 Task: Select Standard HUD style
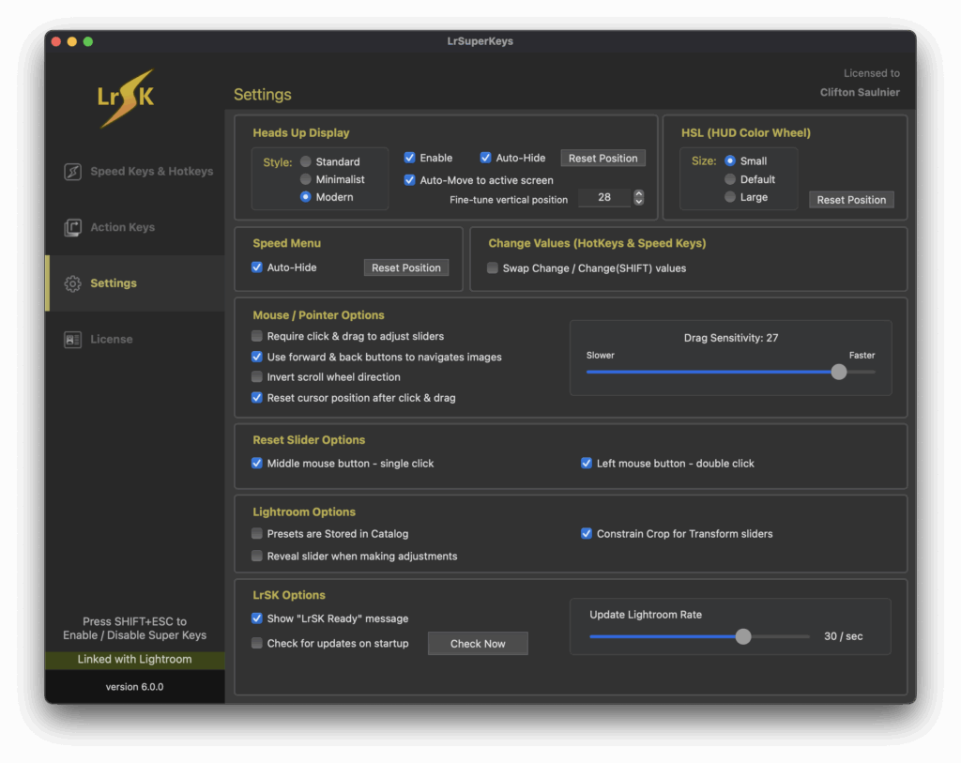305,161
